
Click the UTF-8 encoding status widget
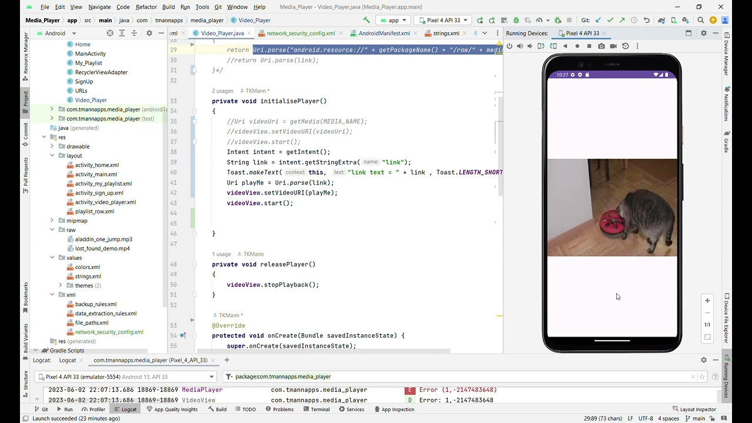pyautogui.click(x=645, y=418)
